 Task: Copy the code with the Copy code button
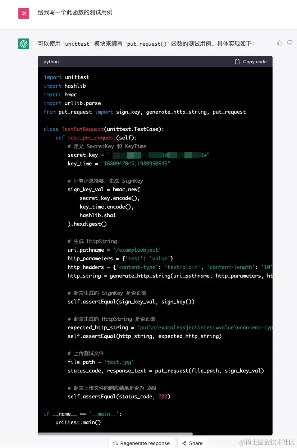251,61
